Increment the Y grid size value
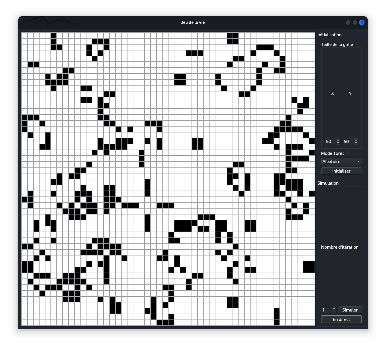The height and width of the screenshot is (349, 386). click(x=356, y=140)
